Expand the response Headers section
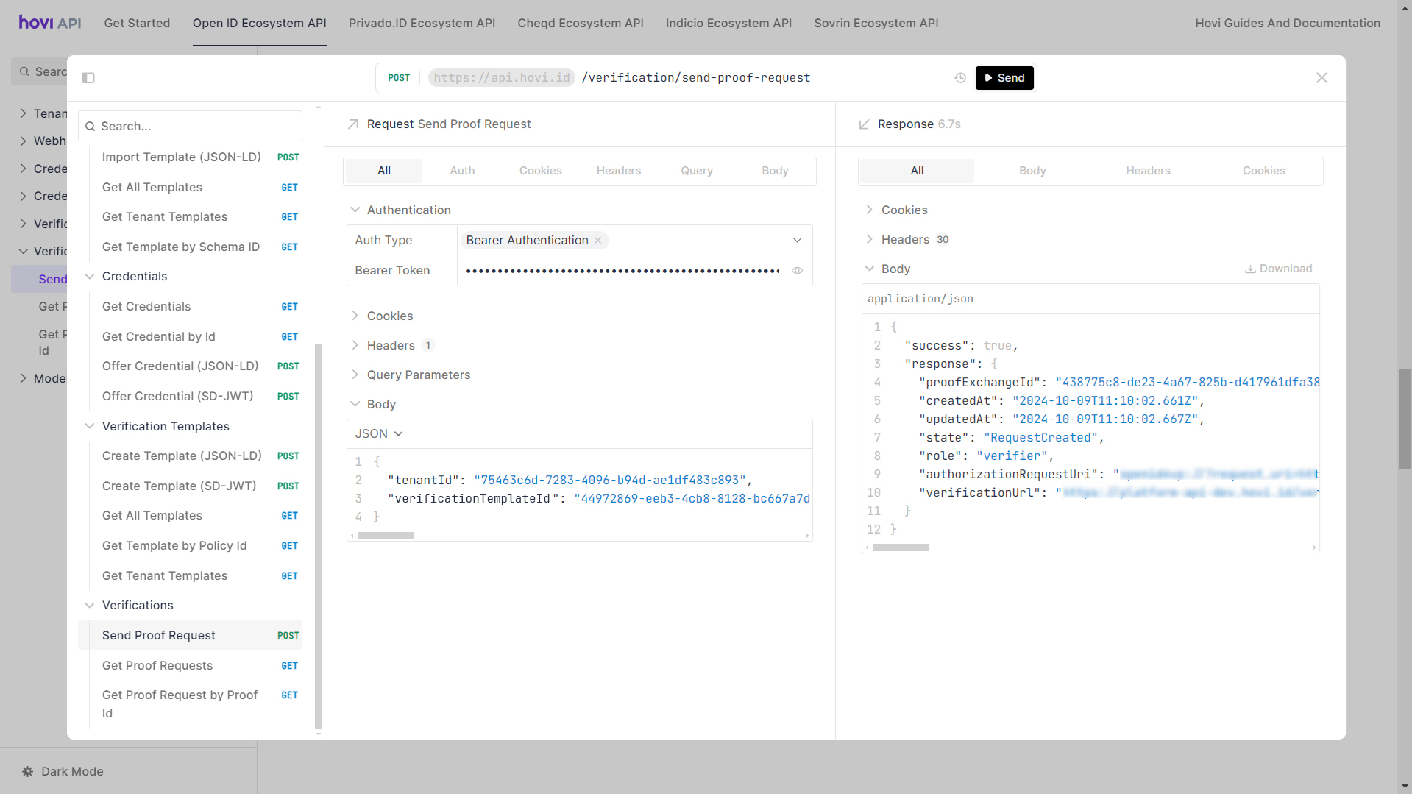The height and width of the screenshot is (794, 1412). click(x=905, y=239)
